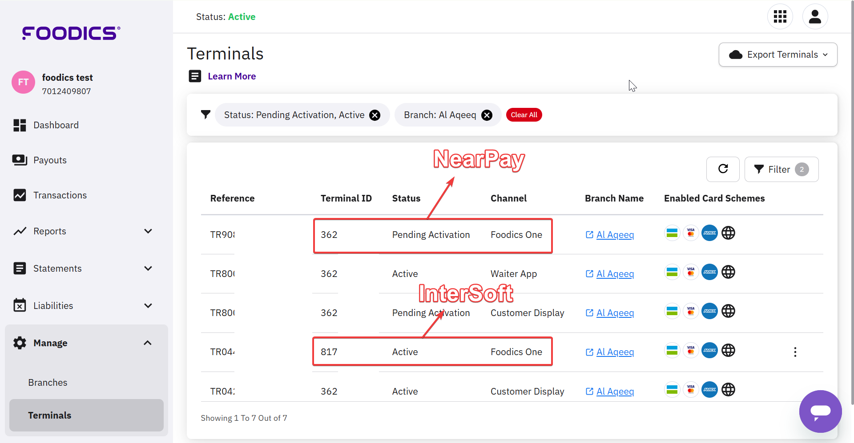The width and height of the screenshot is (854, 443).
Task: Click the globe icon in the Waiter App row
Action: click(728, 272)
